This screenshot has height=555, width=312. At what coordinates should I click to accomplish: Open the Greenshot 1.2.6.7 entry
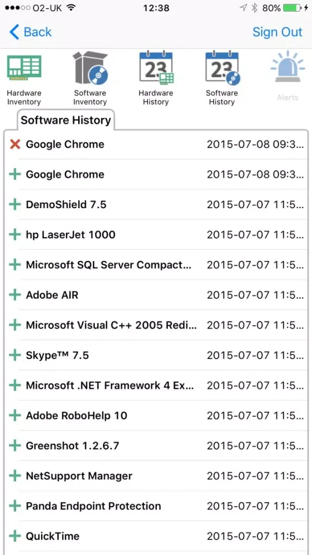(x=156, y=445)
